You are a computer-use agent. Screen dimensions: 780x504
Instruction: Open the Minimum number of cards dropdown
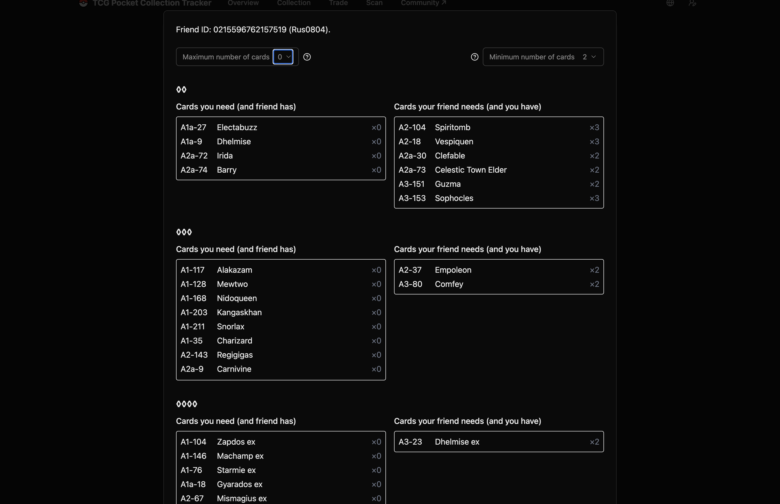click(x=589, y=57)
